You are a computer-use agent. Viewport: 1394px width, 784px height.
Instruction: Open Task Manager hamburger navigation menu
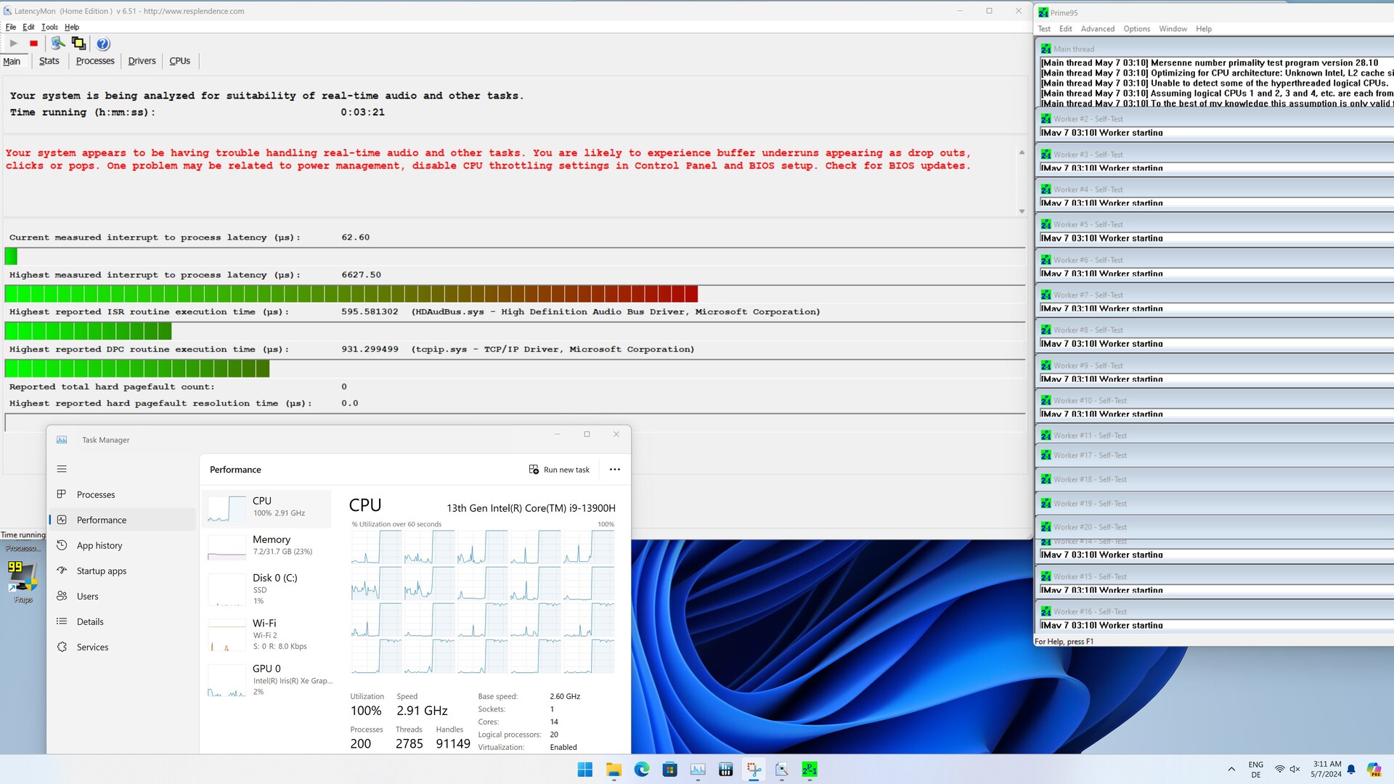pyautogui.click(x=62, y=469)
